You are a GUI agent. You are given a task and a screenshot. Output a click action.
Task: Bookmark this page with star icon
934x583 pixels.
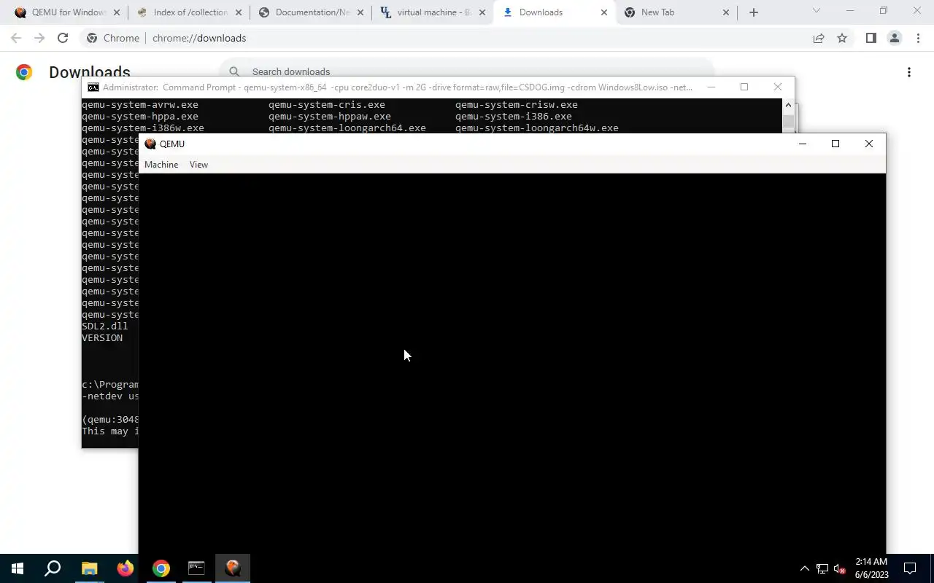(x=842, y=38)
